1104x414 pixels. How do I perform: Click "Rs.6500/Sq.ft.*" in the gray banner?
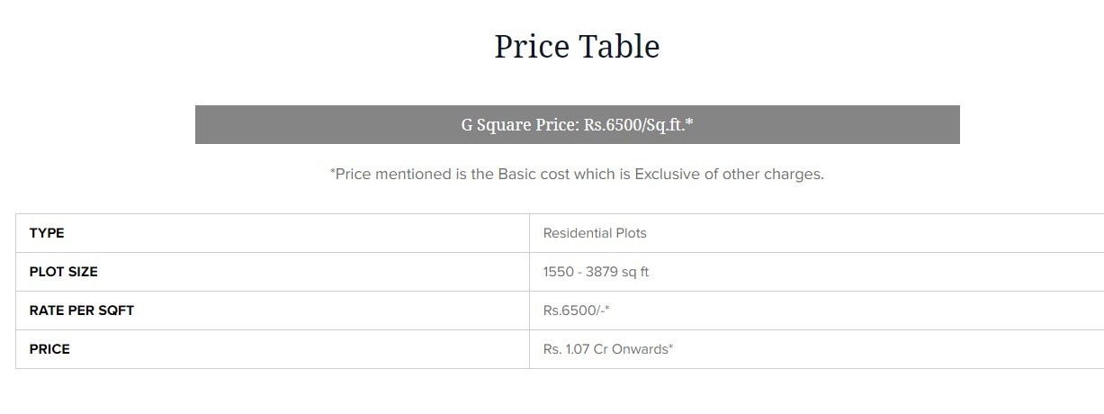(x=638, y=125)
